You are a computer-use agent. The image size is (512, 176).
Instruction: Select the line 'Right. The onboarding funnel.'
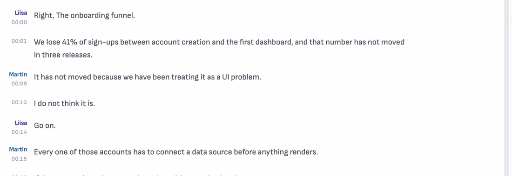tap(84, 15)
